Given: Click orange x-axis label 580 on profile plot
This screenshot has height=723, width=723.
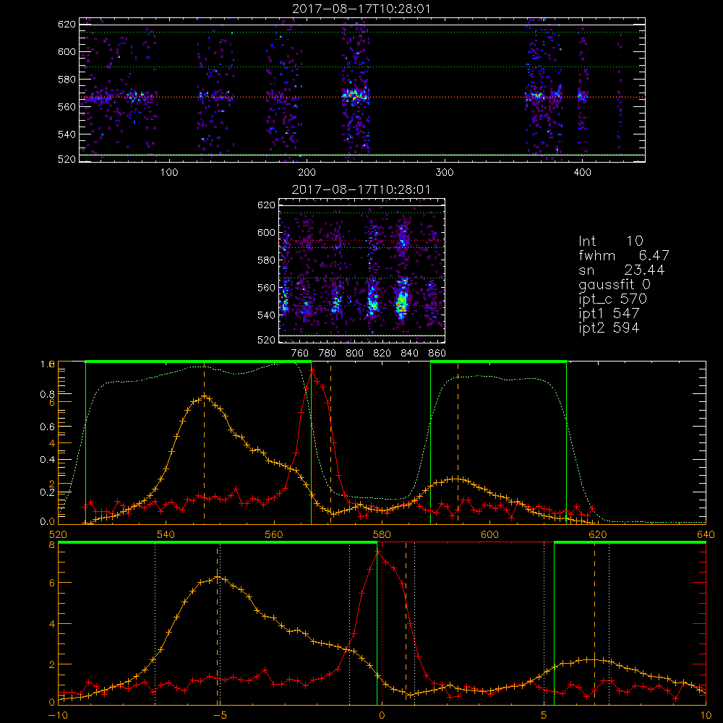Looking at the screenshot, I should click(382, 535).
